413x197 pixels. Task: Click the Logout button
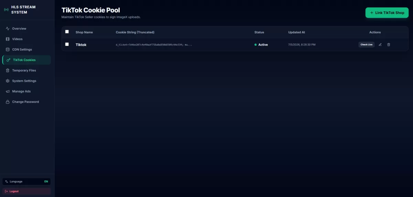[27, 191]
